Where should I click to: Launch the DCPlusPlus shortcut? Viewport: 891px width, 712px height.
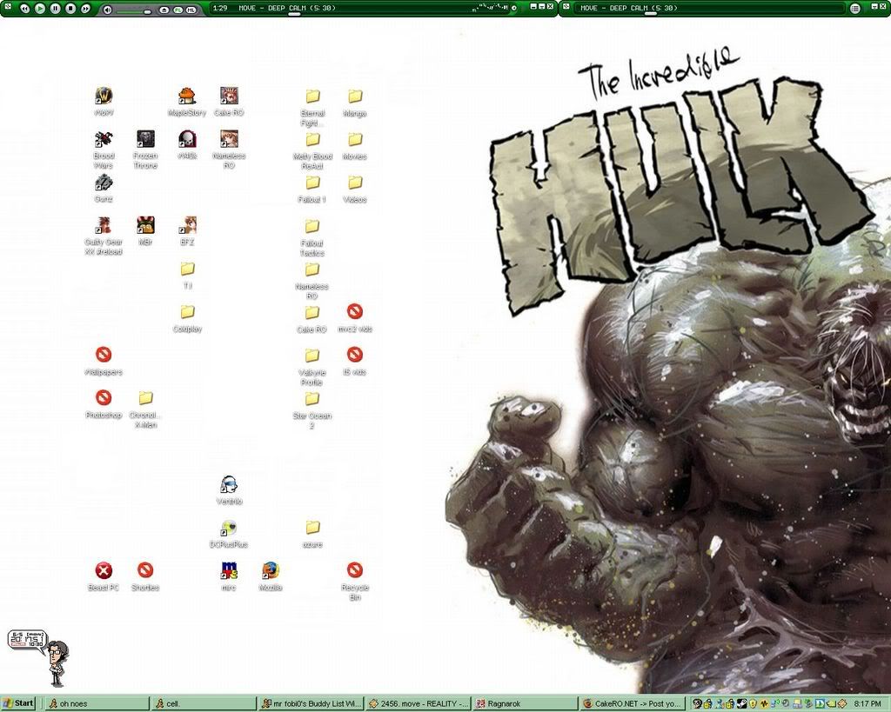click(x=229, y=534)
